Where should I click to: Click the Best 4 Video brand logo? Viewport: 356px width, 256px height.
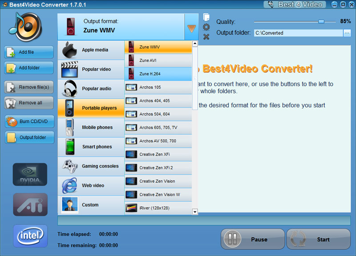coord(295,4)
